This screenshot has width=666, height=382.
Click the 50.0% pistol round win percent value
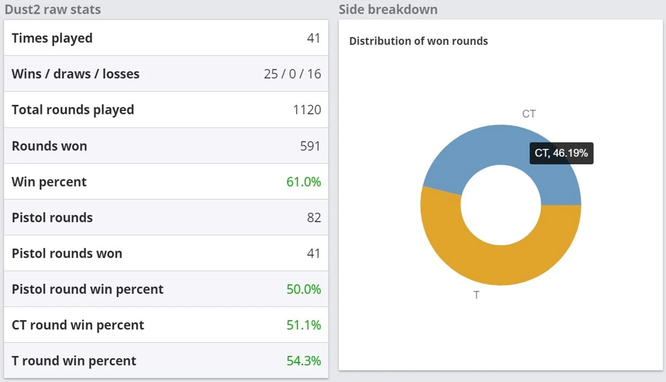pos(303,289)
